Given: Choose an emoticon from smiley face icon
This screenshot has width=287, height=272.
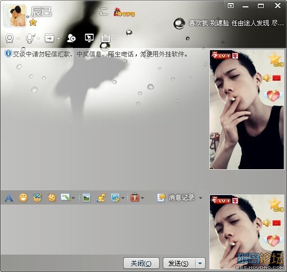Looking at the screenshot, I should [23, 198].
